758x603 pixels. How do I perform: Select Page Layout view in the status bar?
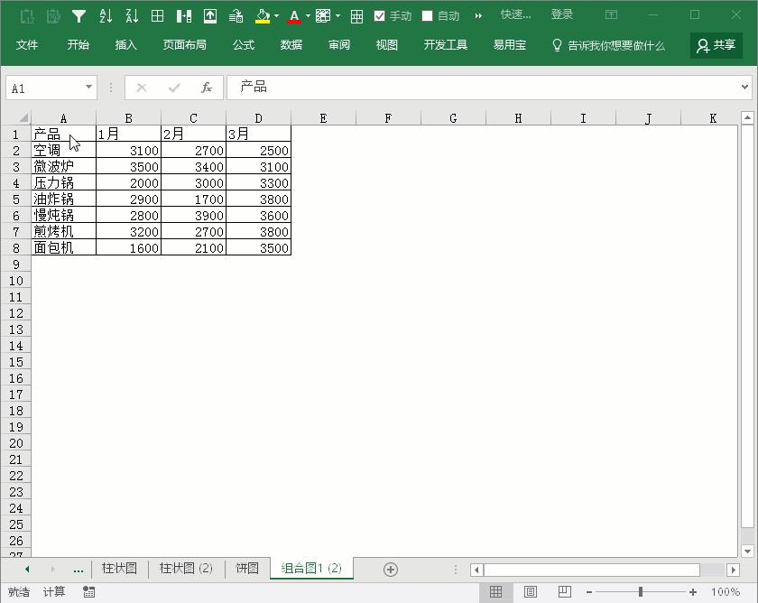point(530,591)
